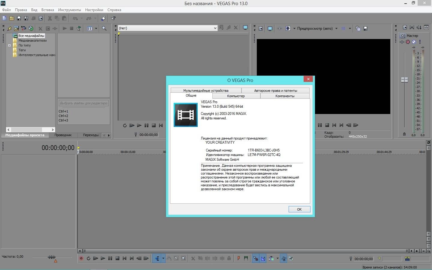Import media via project media toolbar
The image size is (432, 270).
[x=16, y=28]
